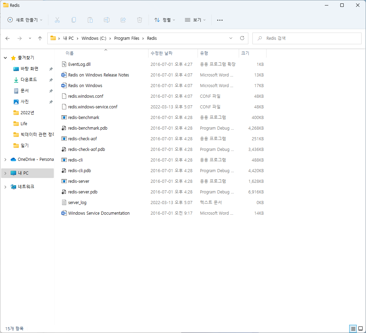
Task: Sort by 수정한 날짜 column header
Action: coord(162,53)
